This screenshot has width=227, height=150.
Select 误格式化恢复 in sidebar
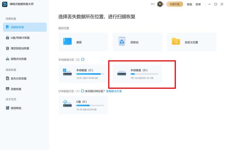coord(25,59)
